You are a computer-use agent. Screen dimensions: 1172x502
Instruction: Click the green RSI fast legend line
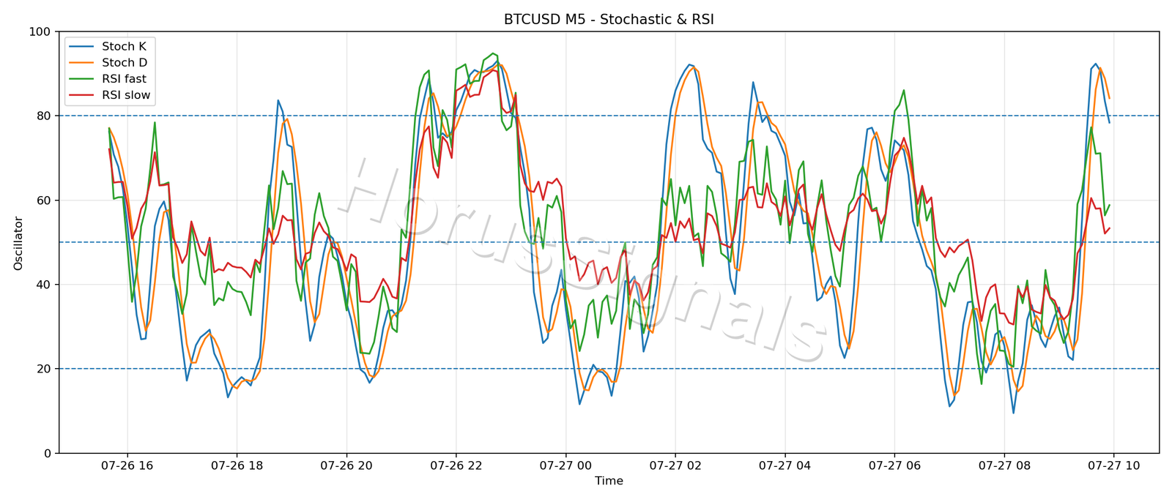[x=81, y=79]
